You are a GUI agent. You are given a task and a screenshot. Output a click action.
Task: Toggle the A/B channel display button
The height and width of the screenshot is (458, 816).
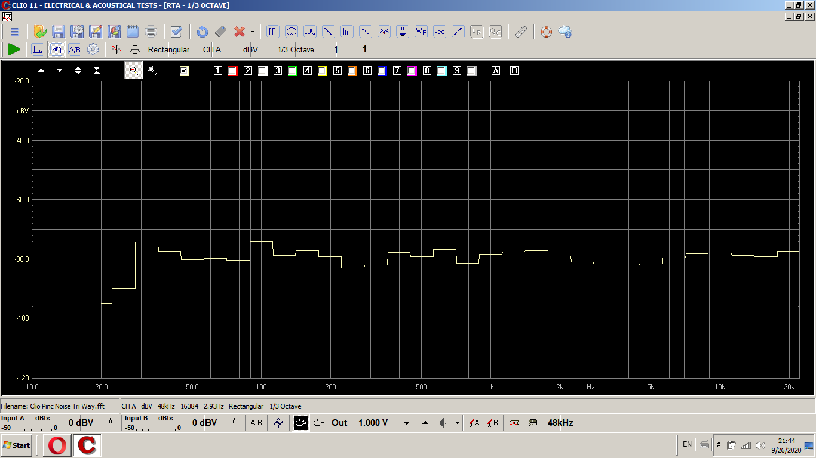(x=75, y=49)
